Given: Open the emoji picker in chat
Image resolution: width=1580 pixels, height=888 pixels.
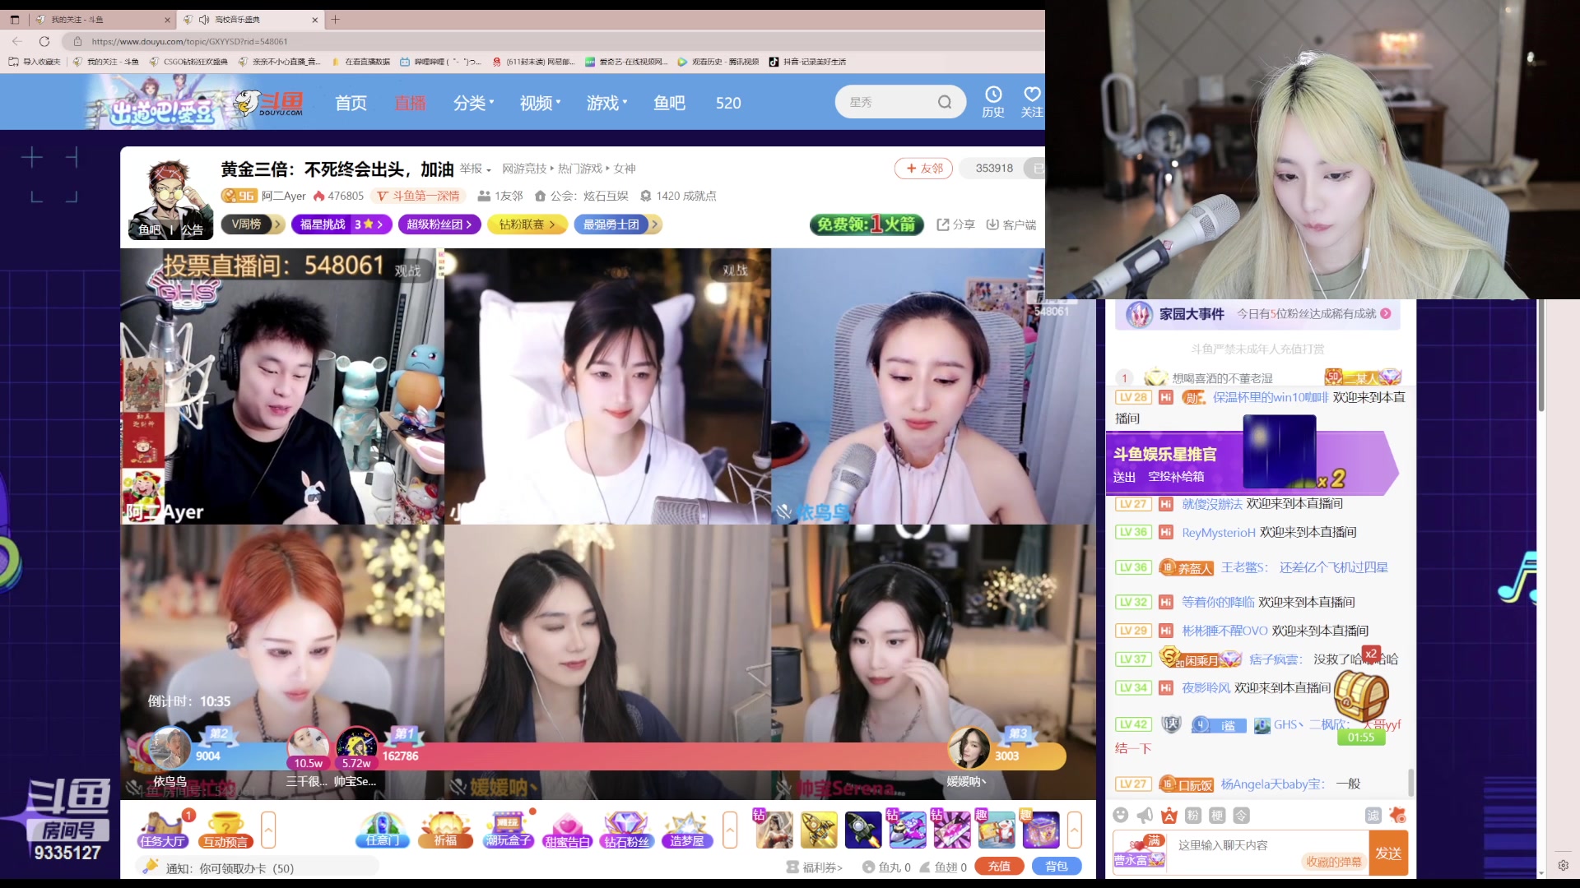Looking at the screenshot, I should pos(1120,815).
